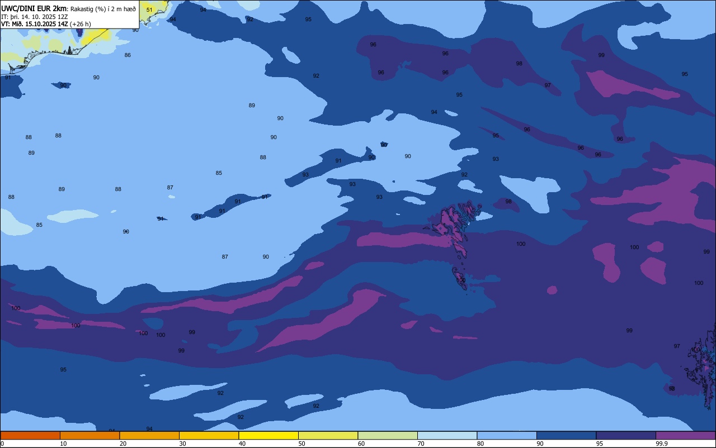The height and width of the screenshot is (448, 716).
Task: Click the yellow-green 50–60 legend swatch
Action: click(x=328, y=435)
